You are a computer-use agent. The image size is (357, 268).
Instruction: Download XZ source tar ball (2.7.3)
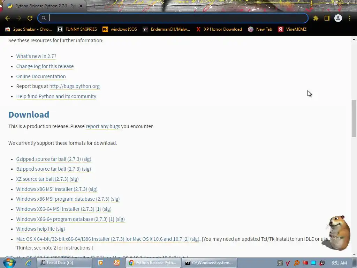coord(42,179)
